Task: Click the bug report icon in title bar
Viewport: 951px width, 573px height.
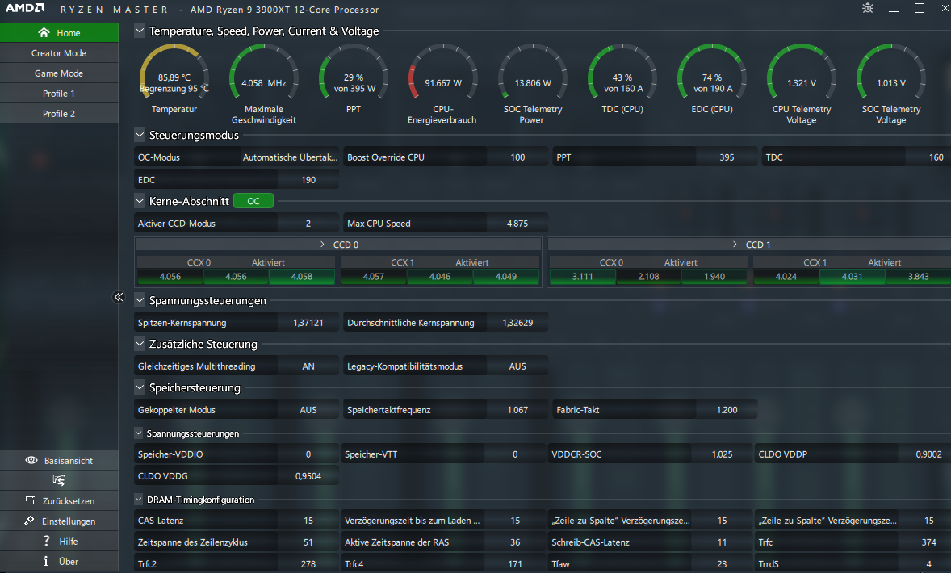Action: pyautogui.click(x=868, y=9)
